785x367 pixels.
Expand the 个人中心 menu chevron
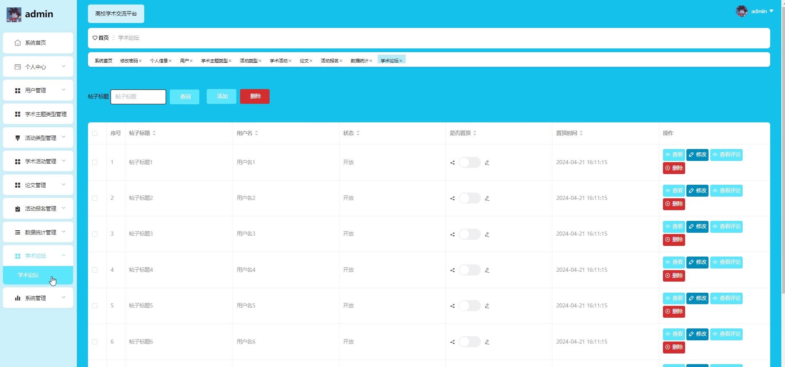[x=64, y=66]
